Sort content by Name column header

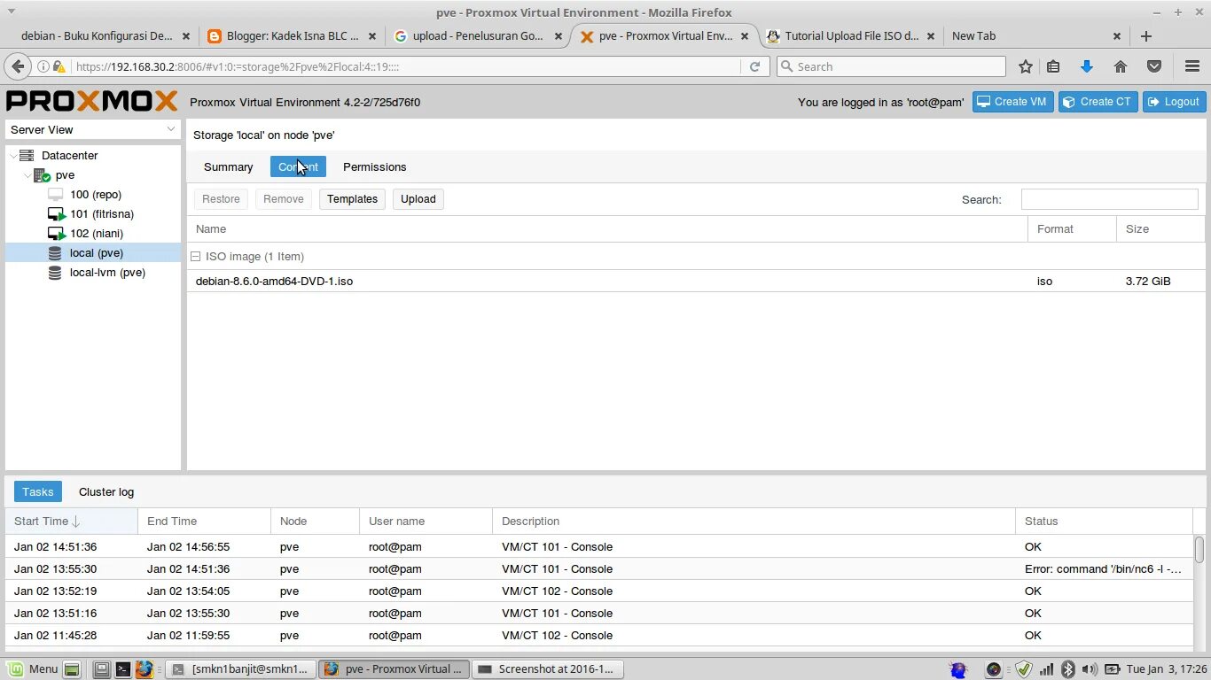tap(607, 229)
